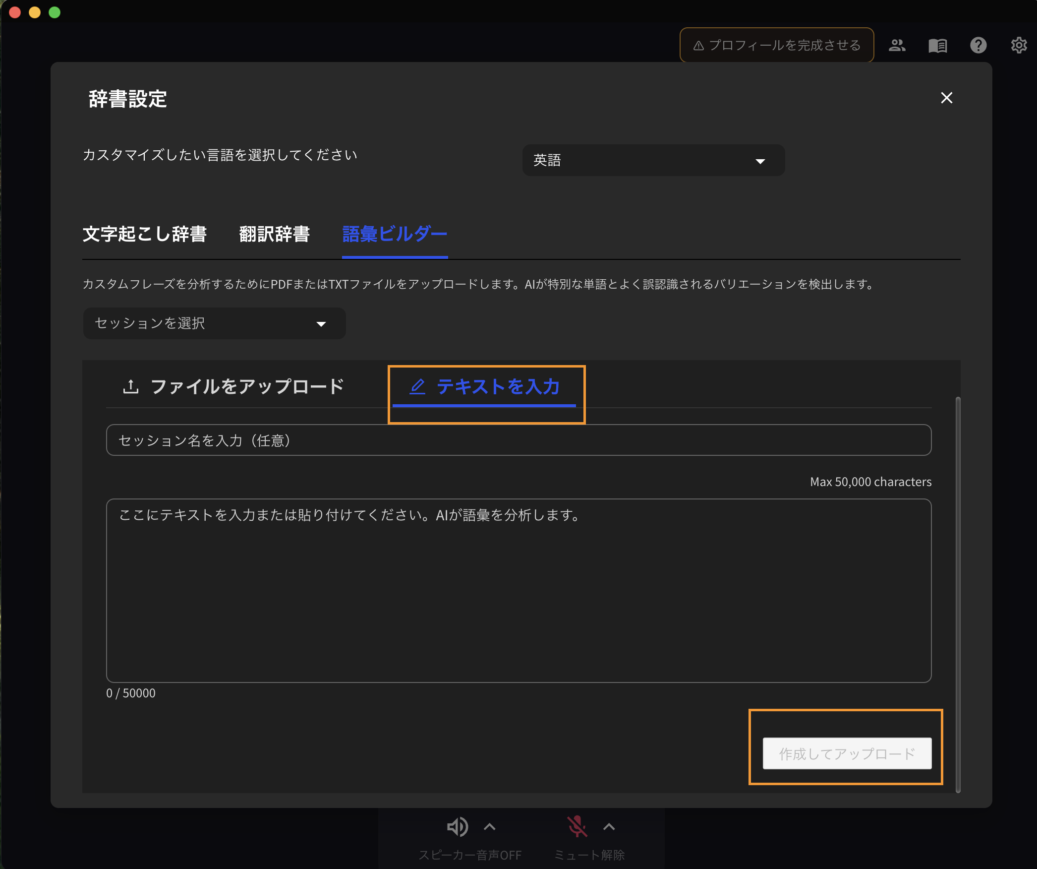Click the dictionary book icon at top right
The height and width of the screenshot is (869, 1037).
938,46
